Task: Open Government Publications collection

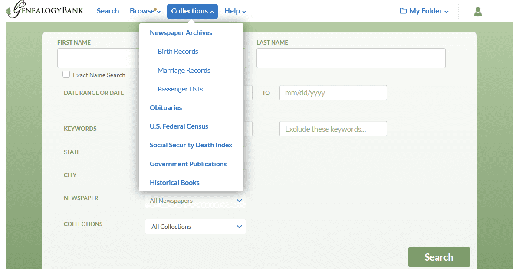Action: [188, 164]
